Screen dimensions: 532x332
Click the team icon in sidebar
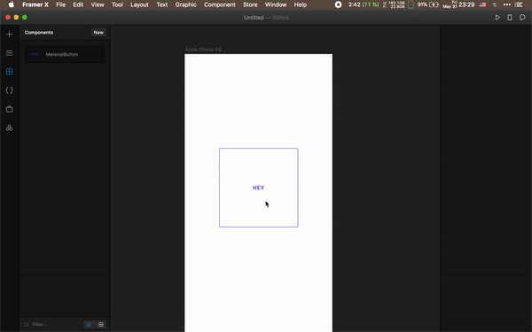point(9,127)
